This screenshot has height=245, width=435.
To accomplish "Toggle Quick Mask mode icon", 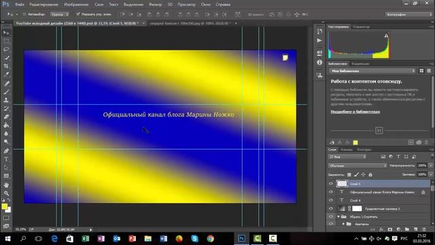I will [6, 218].
